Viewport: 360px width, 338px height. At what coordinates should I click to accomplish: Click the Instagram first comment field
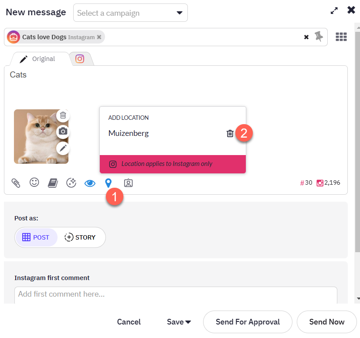tap(176, 295)
